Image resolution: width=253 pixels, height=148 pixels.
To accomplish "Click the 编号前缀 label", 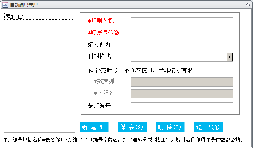I will 99,44.
